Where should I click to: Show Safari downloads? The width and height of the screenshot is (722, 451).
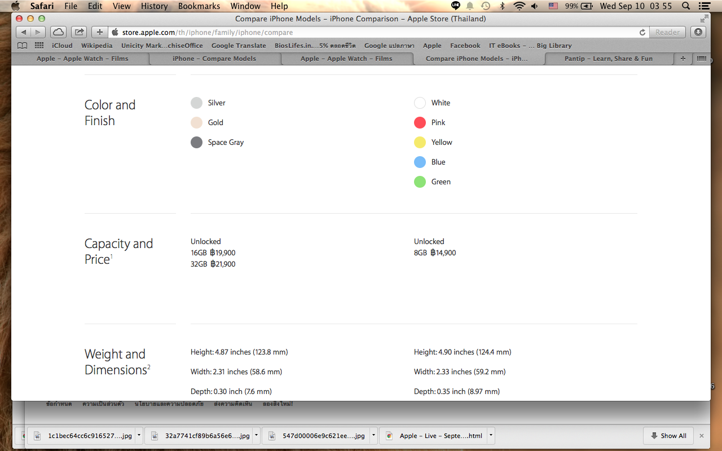(698, 32)
